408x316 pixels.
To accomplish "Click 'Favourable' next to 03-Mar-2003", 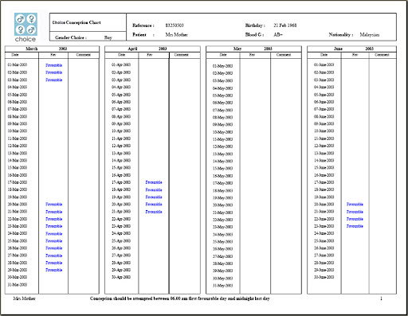I will 54,80.
